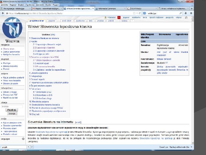Open Zadnje spremembe sidebar link
206x155 pixels.
point(11,52)
